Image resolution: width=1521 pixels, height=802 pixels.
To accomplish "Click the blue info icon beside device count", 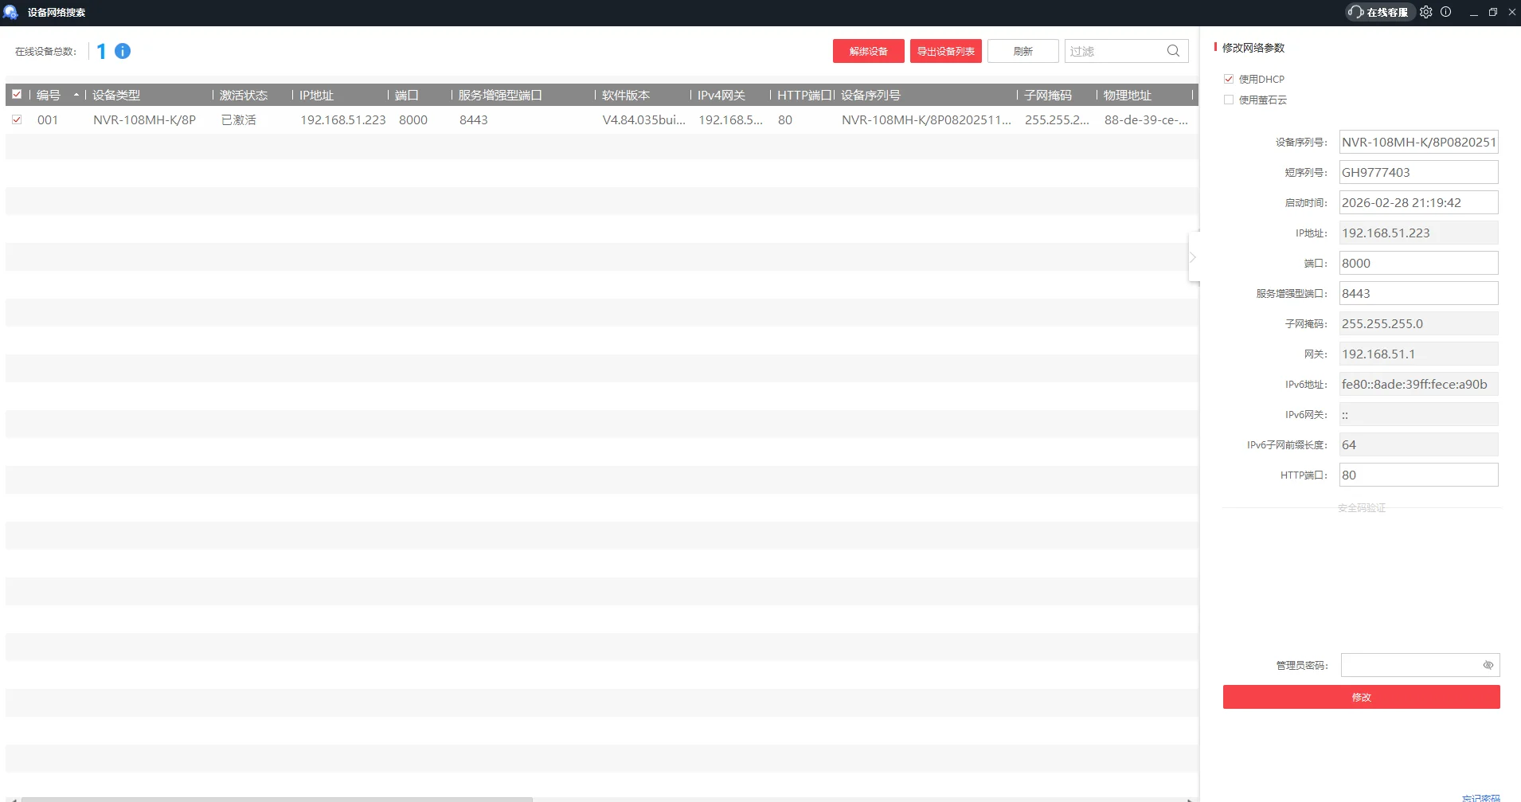I will (x=123, y=51).
